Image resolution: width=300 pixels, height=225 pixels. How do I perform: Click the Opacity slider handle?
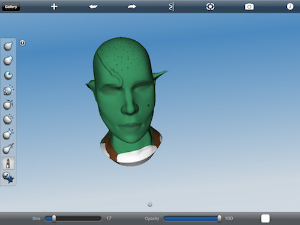coord(220,218)
